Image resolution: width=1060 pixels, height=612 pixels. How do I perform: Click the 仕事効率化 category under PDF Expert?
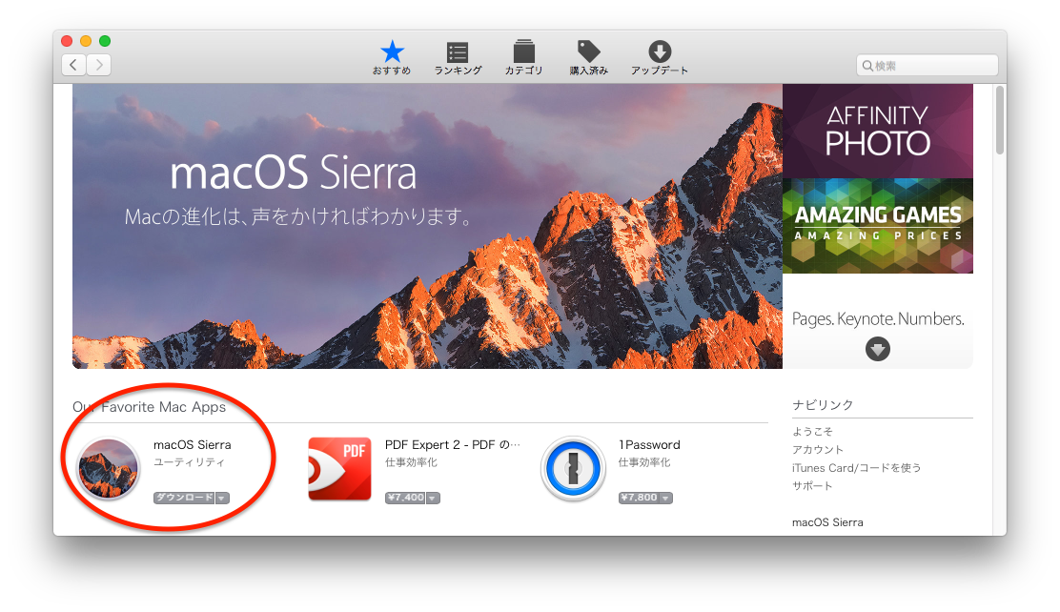(411, 462)
